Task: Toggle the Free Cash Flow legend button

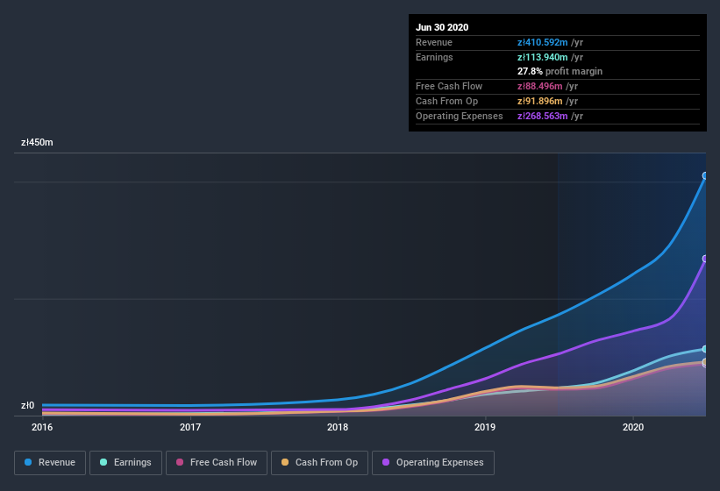Action: tap(217, 463)
